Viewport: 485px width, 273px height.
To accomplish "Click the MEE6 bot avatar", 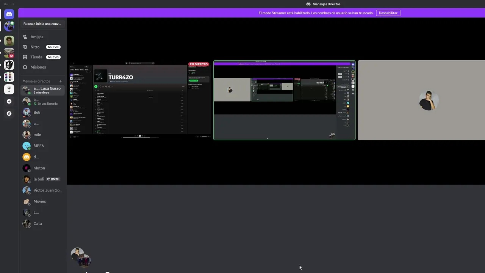I will pyautogui.click(x=27, y=146).
